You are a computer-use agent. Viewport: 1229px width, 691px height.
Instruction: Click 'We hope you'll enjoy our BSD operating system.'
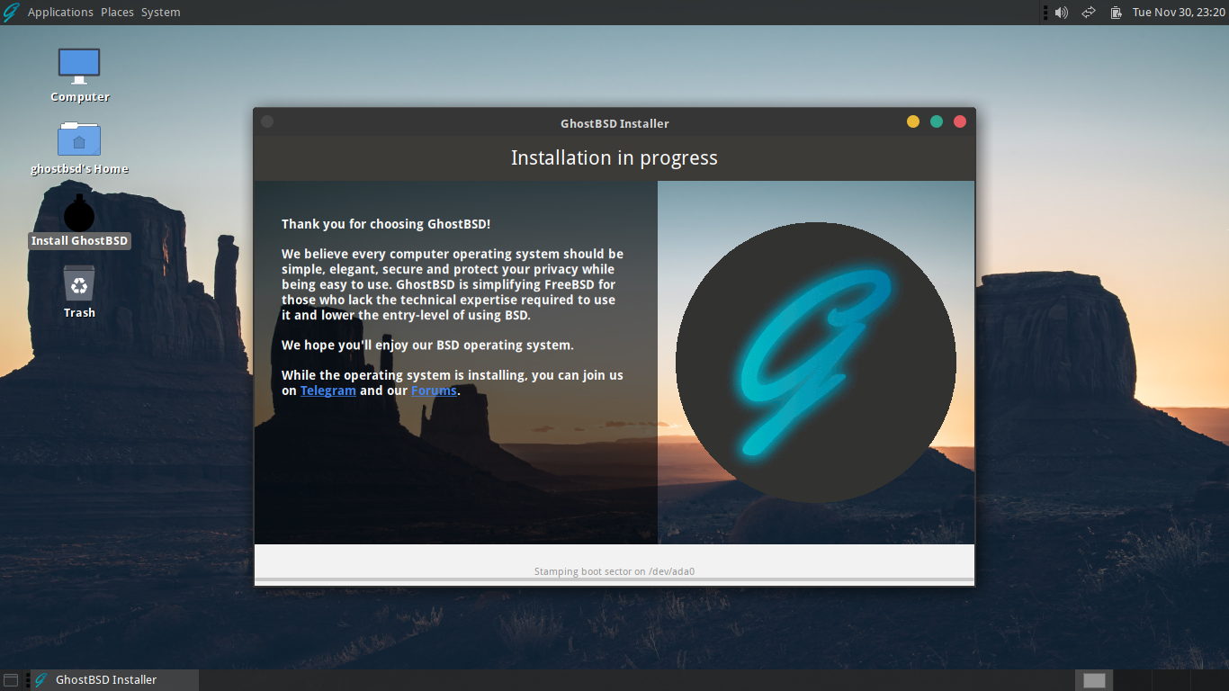point(427,345)
